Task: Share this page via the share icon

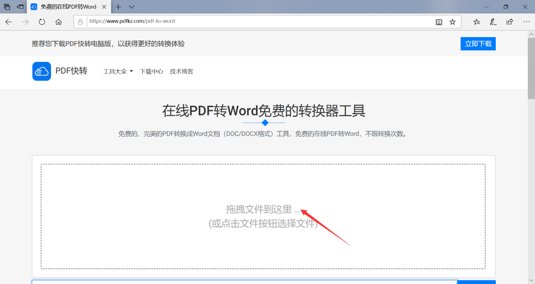Action: pos(509,21)
